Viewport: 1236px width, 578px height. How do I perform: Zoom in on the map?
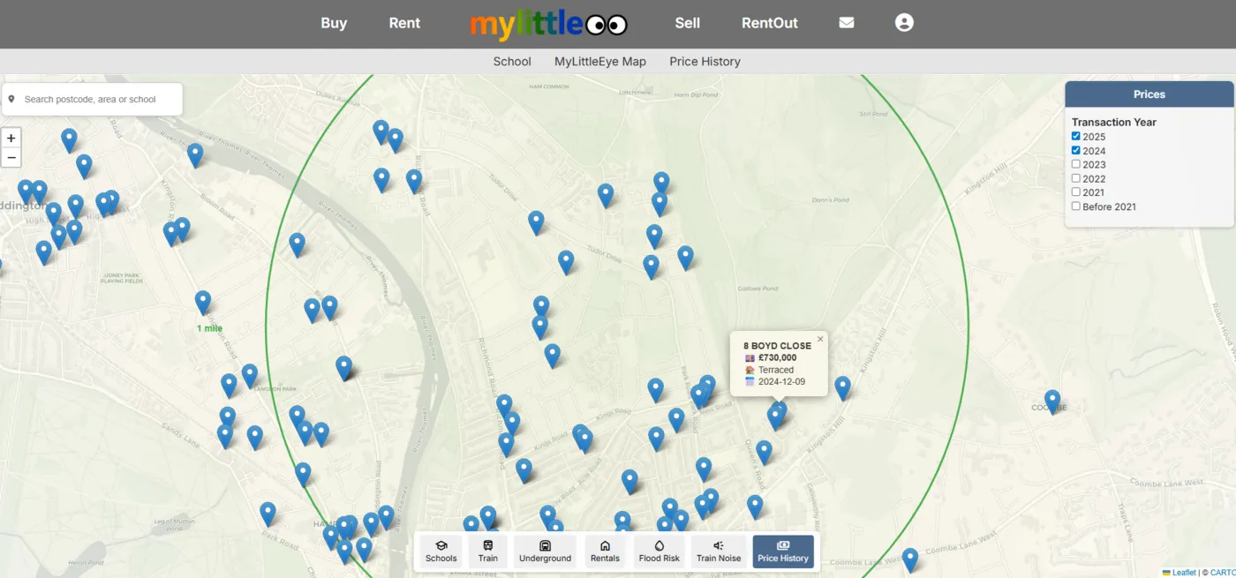click(11, 139)
